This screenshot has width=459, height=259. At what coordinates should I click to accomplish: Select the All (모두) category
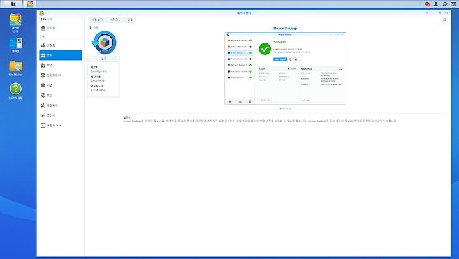click(x=61, y=55)
